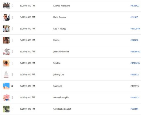
Task: Open asset link #2898680
Action: pos(135,52)
